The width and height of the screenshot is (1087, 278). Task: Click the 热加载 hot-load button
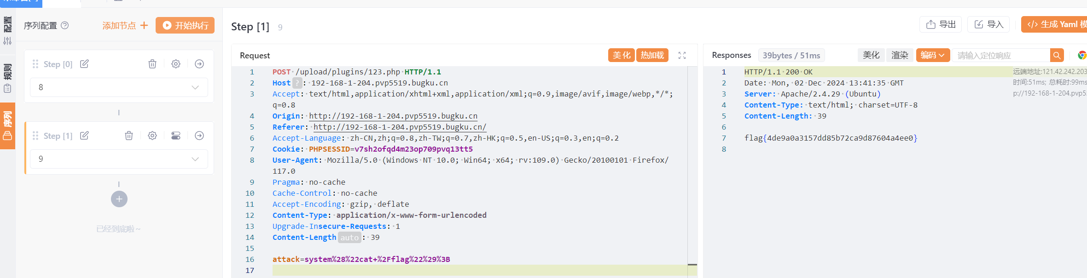(x=652, y=55)
